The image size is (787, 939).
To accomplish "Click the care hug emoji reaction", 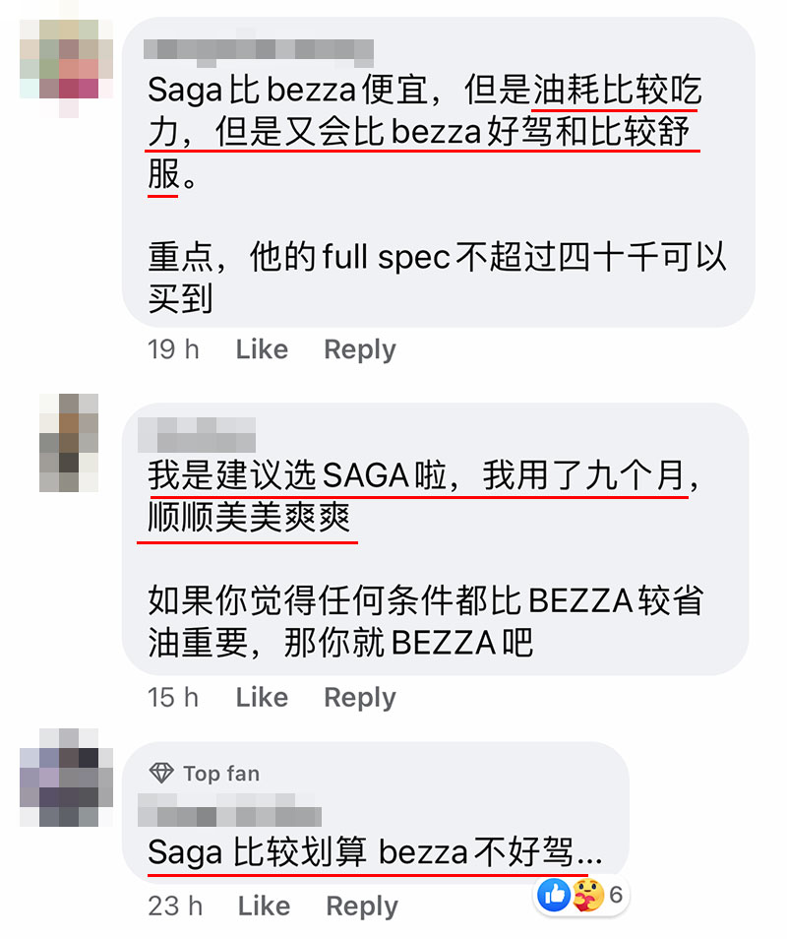I will tap(587, 895).
